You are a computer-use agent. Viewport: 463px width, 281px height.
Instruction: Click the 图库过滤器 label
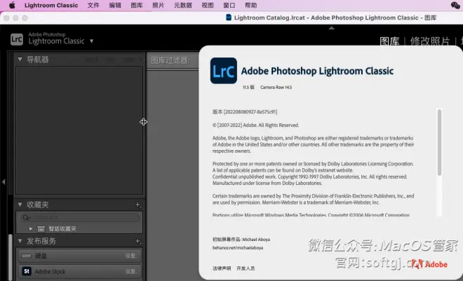(x=170, y=60)
